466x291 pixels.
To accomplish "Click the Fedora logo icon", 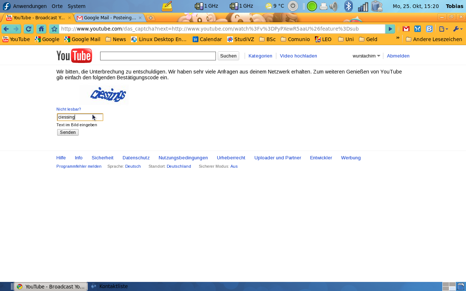I will tap(7, 6).
